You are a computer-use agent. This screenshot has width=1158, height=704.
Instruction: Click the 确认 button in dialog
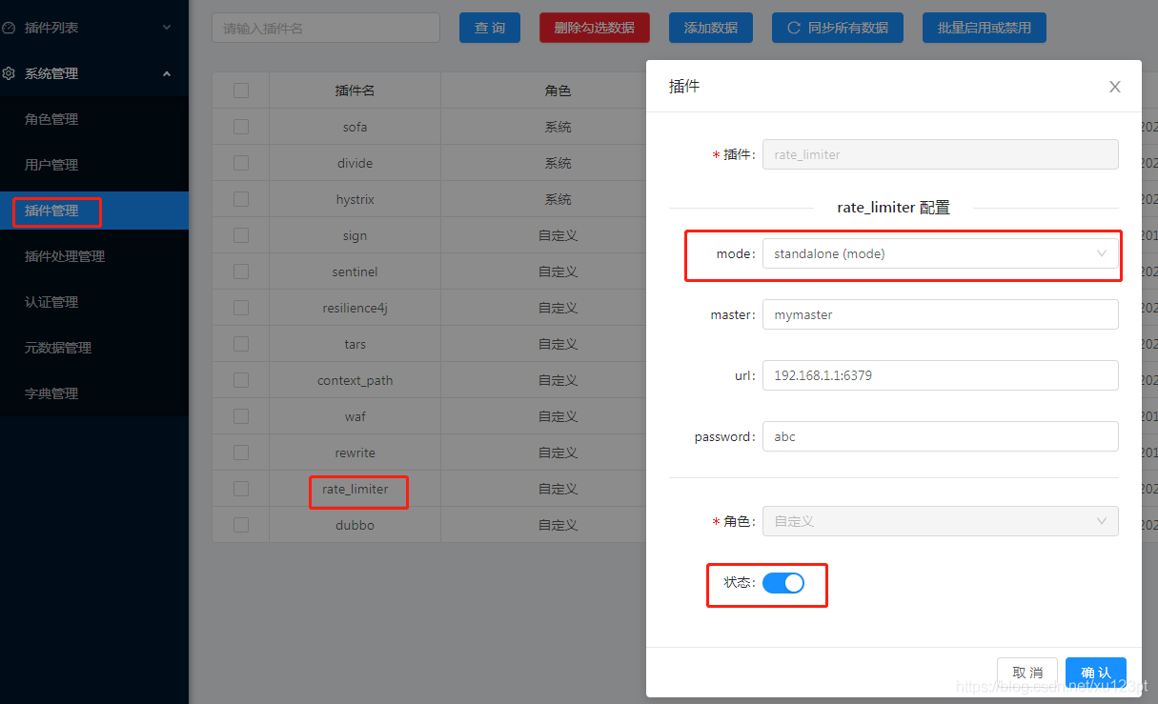pos(1096,673)
